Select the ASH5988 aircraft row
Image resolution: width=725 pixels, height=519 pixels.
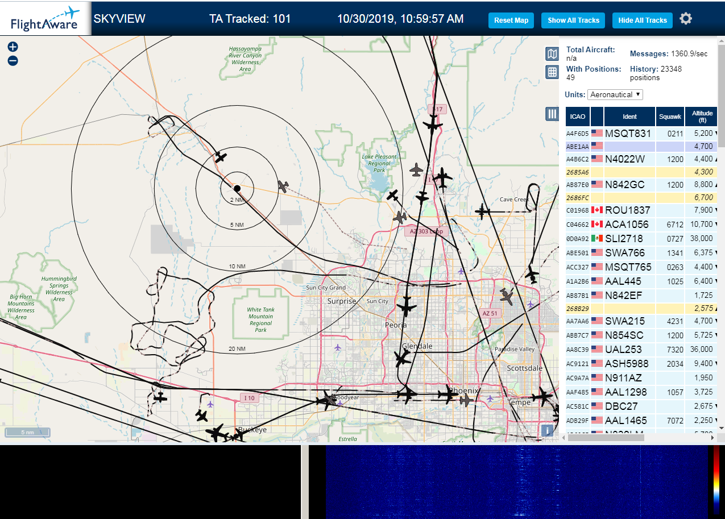[642, 364]
